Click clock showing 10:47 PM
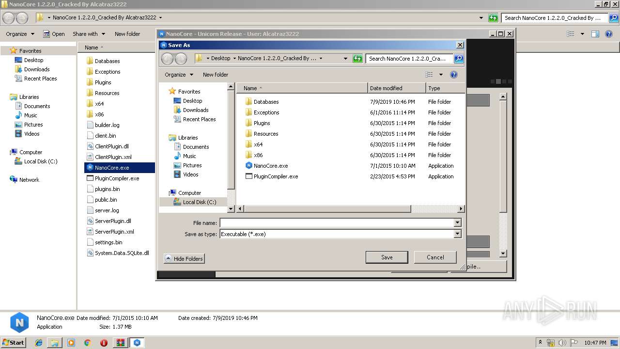Image resolution: width=620 pixels, height=349 pixels. click(x=595, y=343)
